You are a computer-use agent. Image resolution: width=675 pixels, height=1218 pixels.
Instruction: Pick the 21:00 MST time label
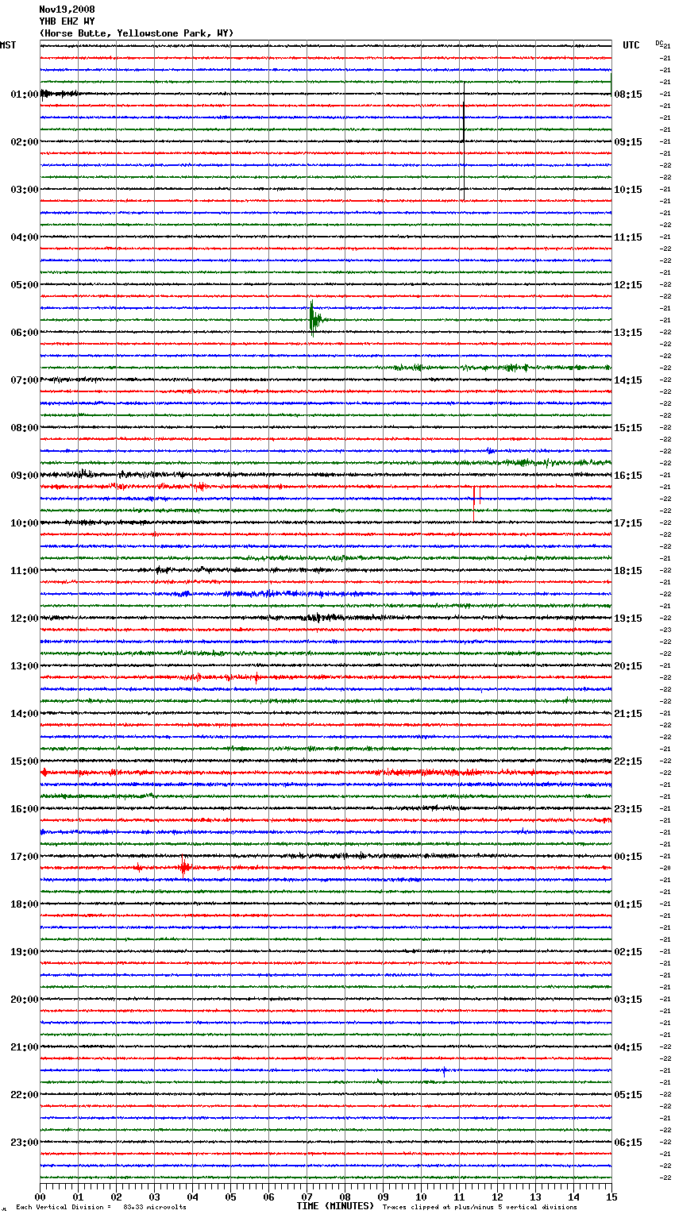(24, 1047)
